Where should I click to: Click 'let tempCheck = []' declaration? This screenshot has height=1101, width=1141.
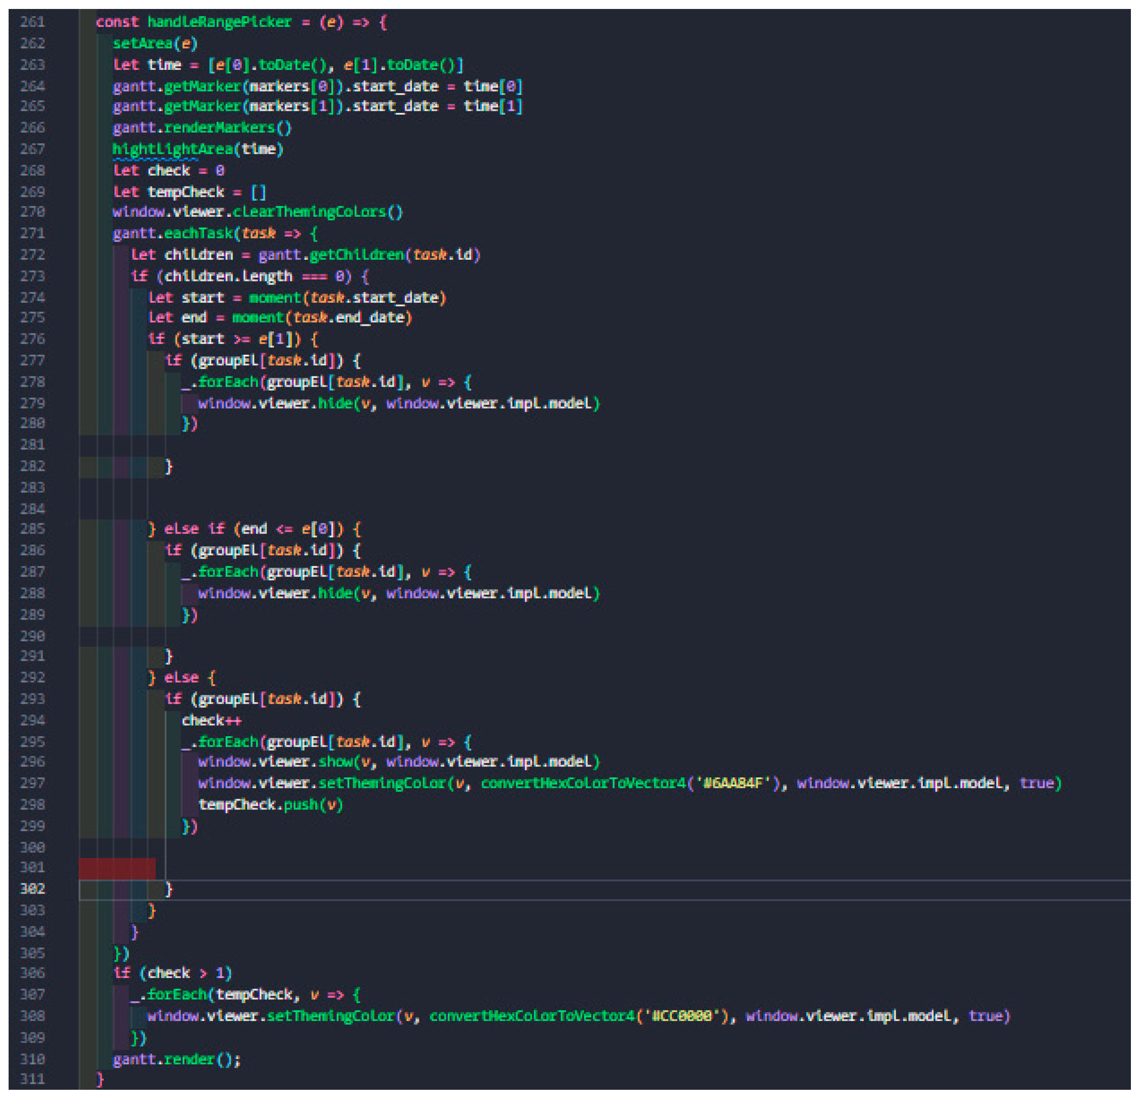point(189,192)
